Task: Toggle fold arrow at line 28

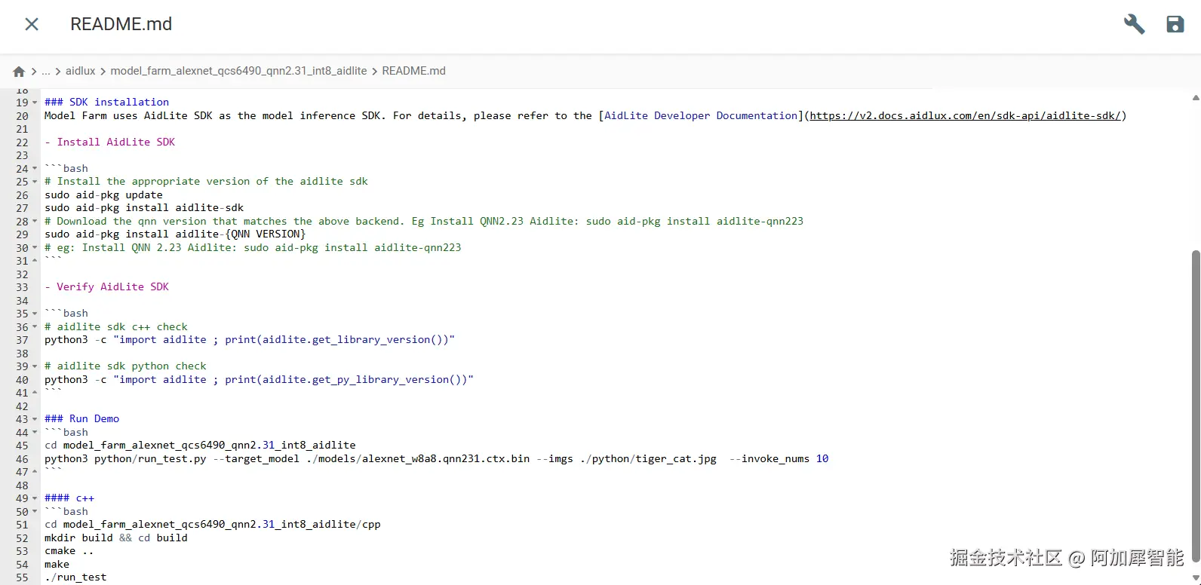Action: click(x=35, y=222)
